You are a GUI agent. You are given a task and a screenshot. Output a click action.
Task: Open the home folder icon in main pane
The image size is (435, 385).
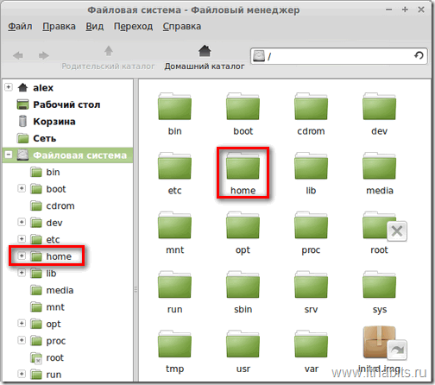[243, 166]
